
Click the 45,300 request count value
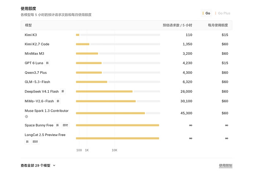pos(186,113)
